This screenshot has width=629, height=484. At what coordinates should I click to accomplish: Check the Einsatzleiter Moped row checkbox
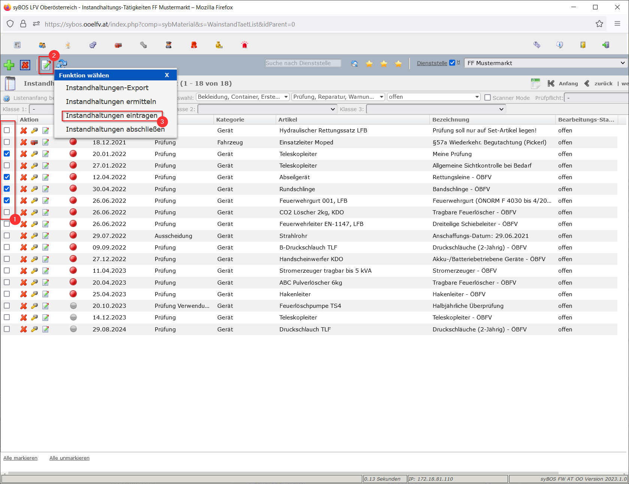[x=7, y=142]
